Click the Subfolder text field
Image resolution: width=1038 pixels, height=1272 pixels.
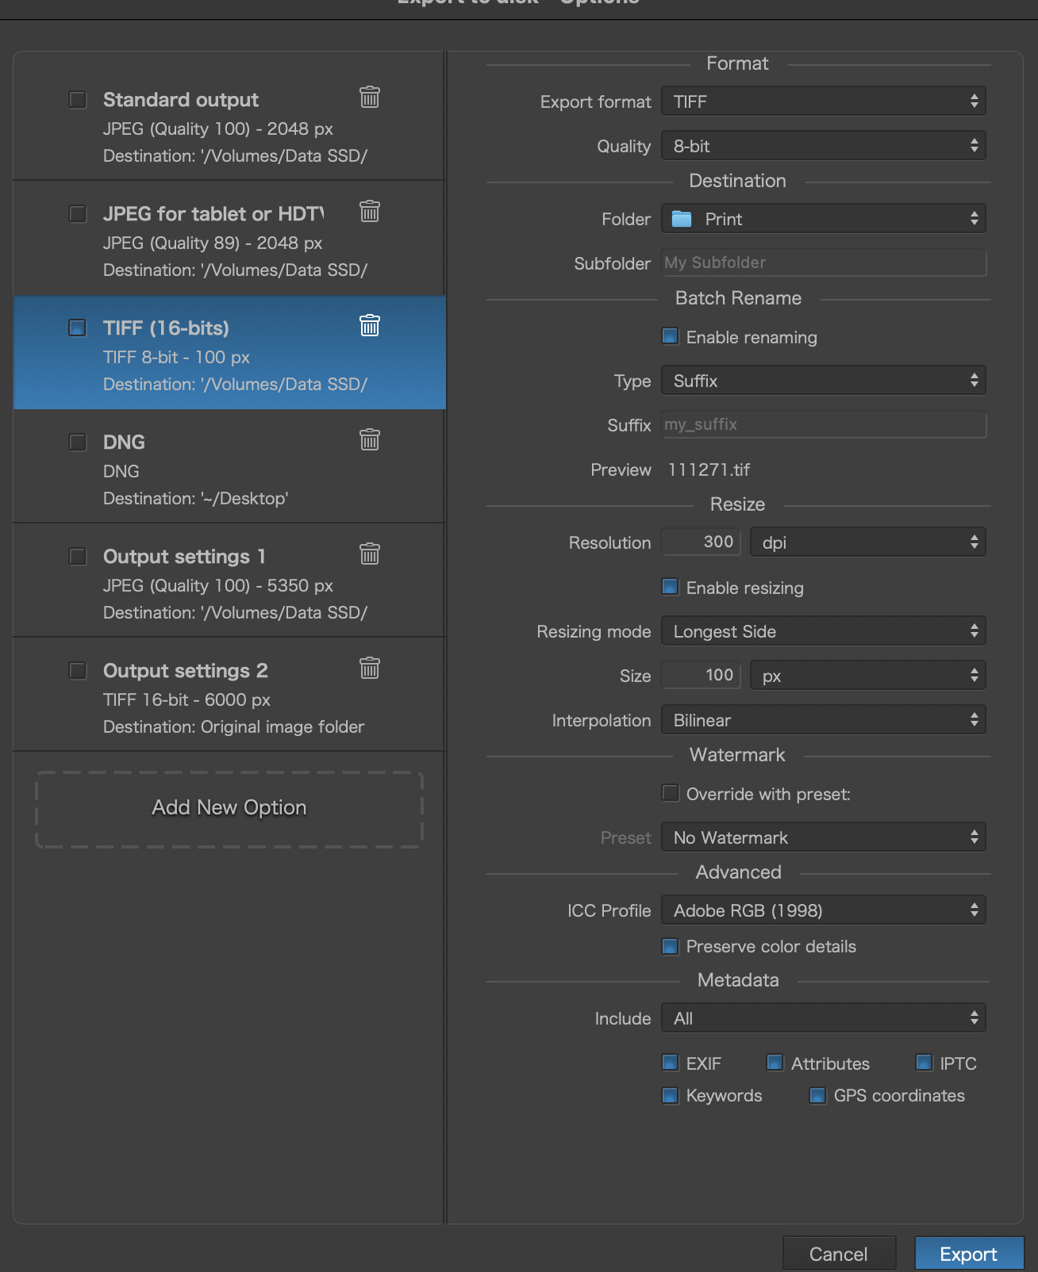click(x=823, y=263)
